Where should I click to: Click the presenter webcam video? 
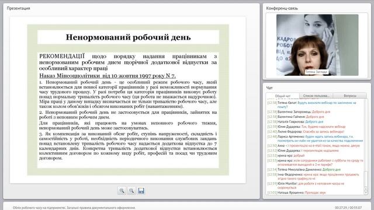point(317,45)
